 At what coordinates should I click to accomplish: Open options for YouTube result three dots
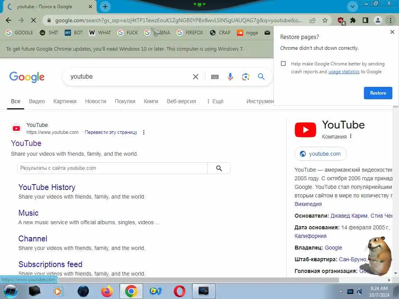tap(144, 132)
